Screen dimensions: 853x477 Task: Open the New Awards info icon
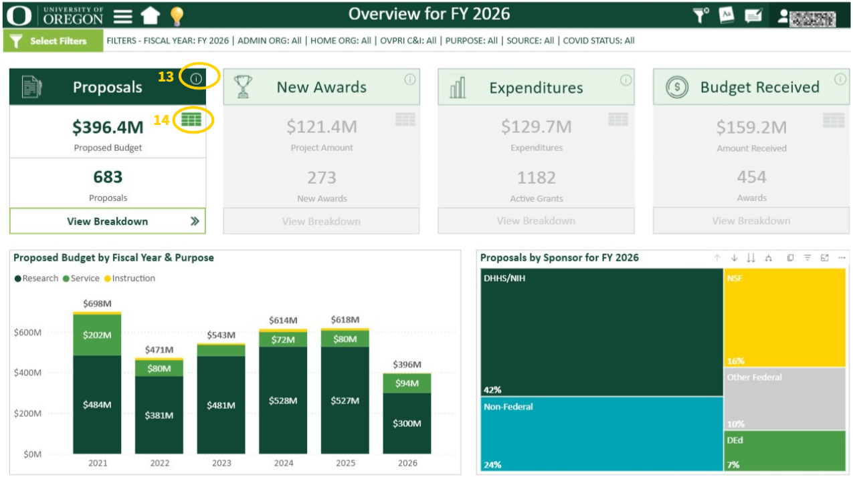coord(410,79)
